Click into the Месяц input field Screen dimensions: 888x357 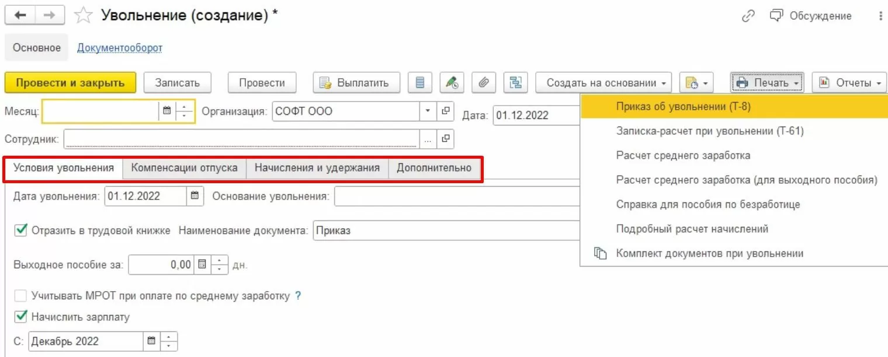[100, 111]
